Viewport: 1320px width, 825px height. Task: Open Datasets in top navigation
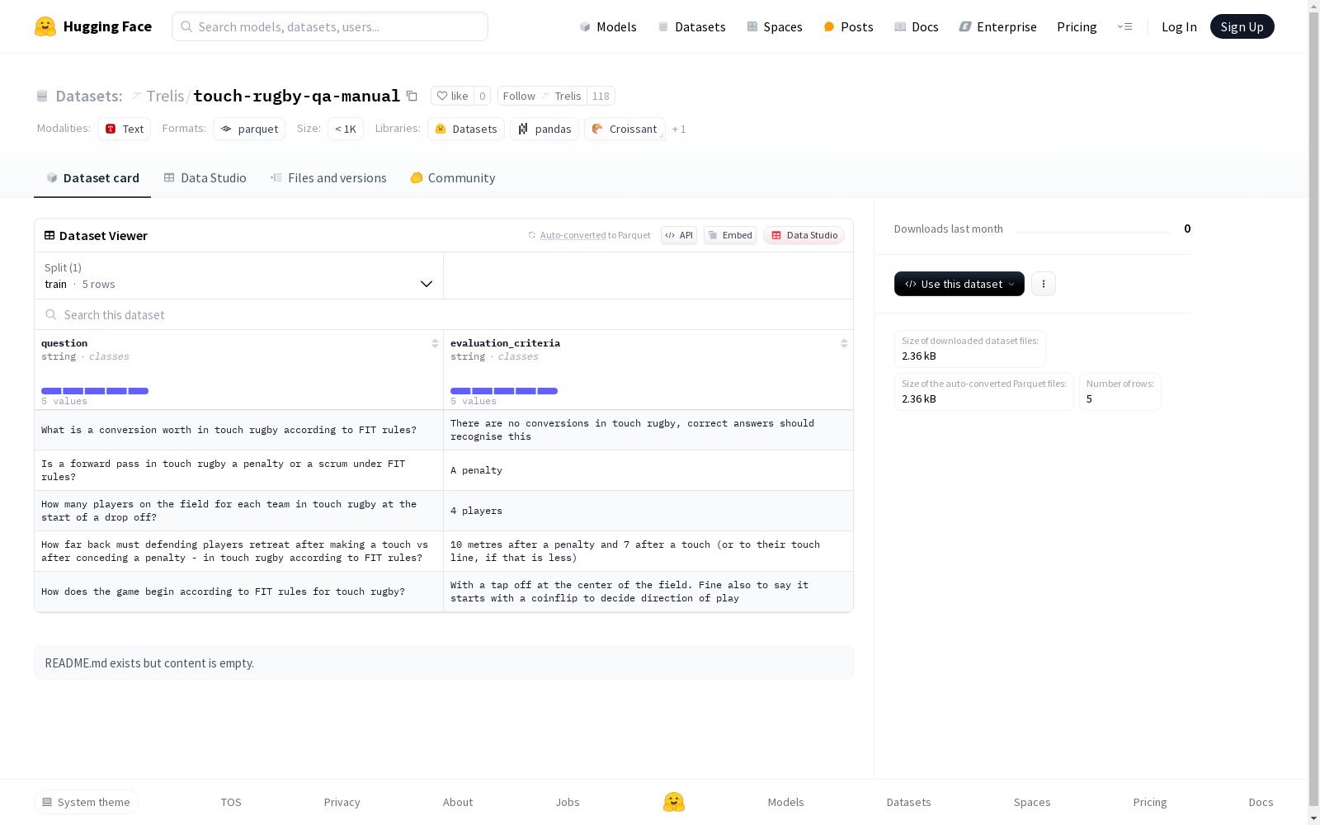(691, 26)
